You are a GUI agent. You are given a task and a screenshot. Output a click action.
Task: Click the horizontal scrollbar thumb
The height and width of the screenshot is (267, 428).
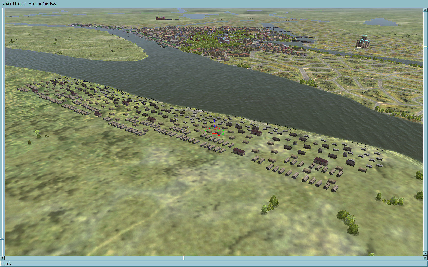[184, 258]
